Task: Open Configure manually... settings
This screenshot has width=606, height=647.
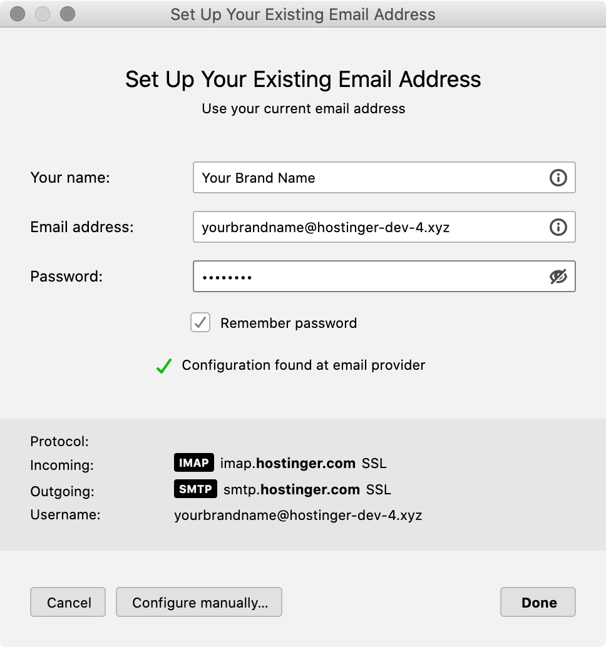Action: (199, 603)
